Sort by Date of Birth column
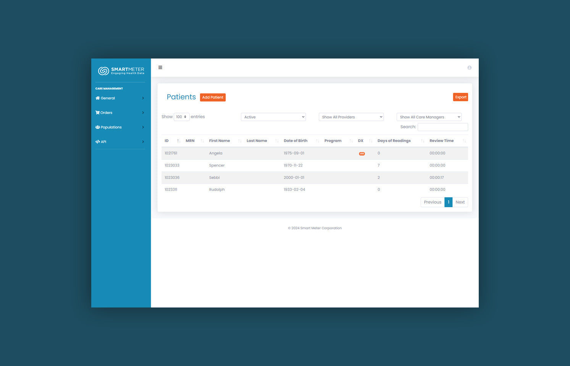Screen dimensions: 570x366 pyautogui.click(x=295, y=141)
